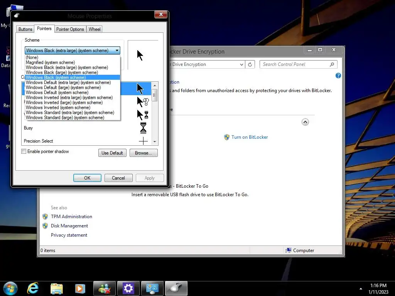The height and width of the screenshot is (296, 395).
Task: Launch Internet Explorer from taskbar
Action: 33,288
